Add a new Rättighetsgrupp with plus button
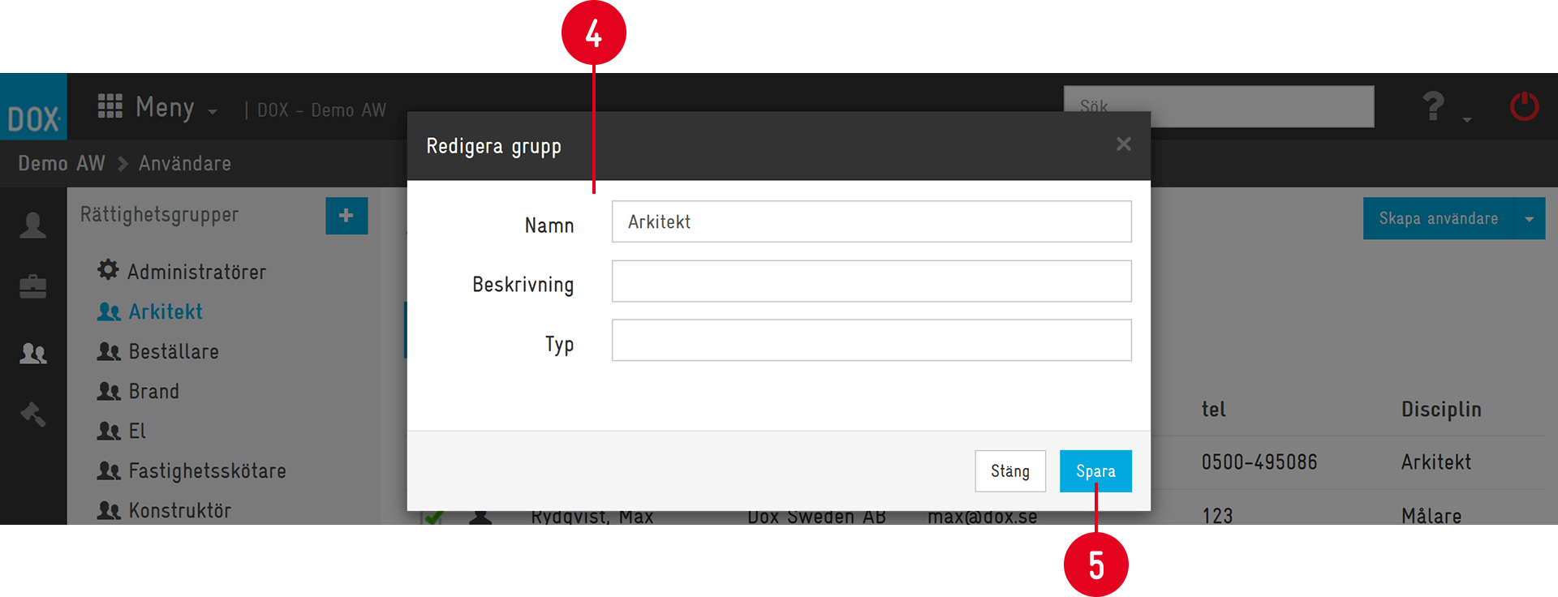Viewport: 1558px width, 597px height. pyautogui.click(x=346, y=216)
